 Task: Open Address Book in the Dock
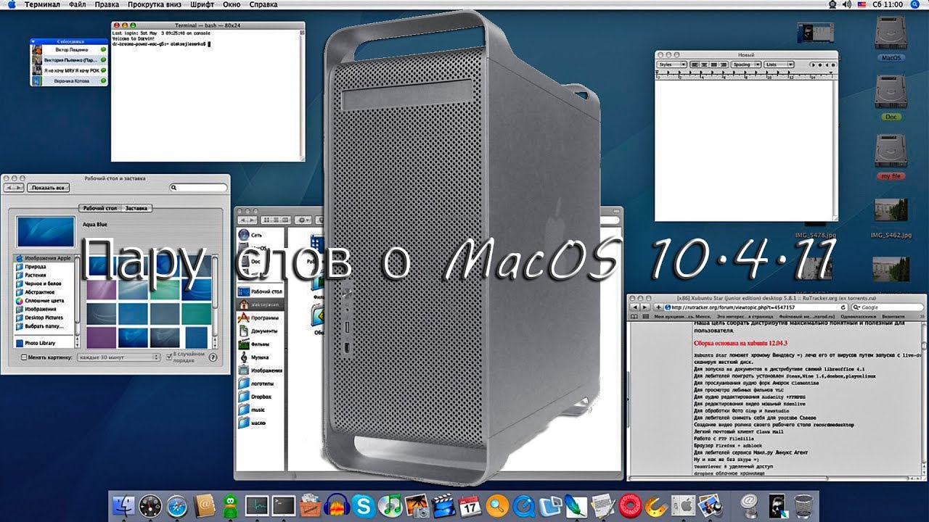pyautogui.click(x=205, y=505)
